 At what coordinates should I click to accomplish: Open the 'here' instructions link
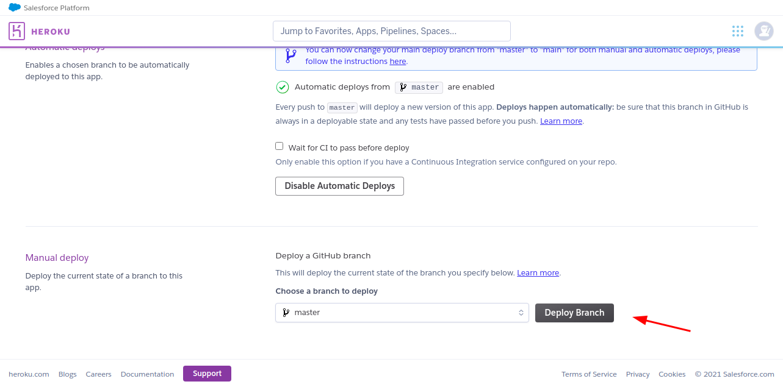(397, 62)
